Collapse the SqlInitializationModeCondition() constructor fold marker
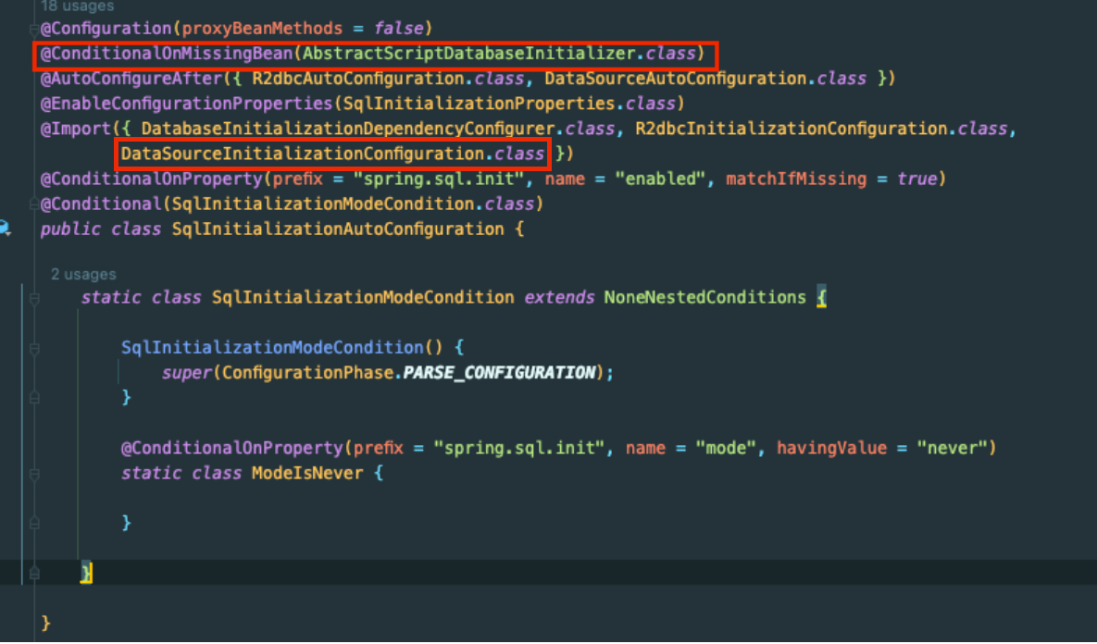Viewport: 1097px width, 644px height. click(x=33, y=348)
